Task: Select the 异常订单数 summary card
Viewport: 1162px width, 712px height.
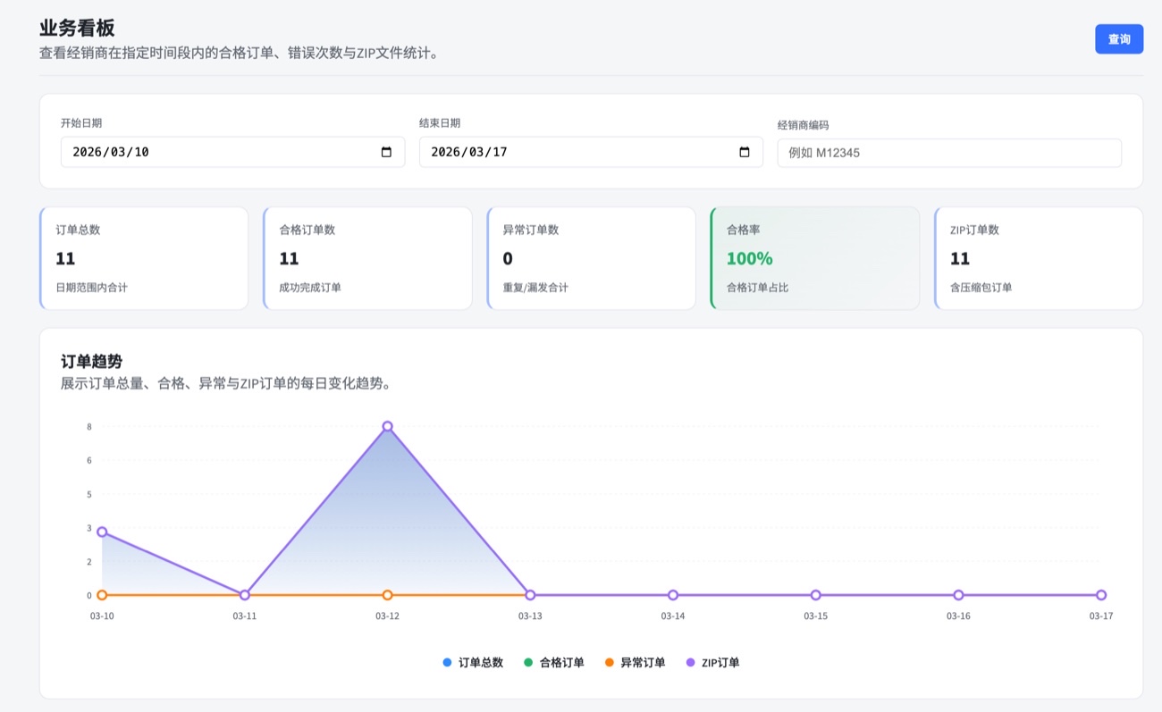Action: 591,258
